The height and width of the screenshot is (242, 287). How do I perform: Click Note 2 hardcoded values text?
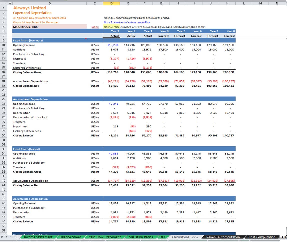[x=127, y=22]
